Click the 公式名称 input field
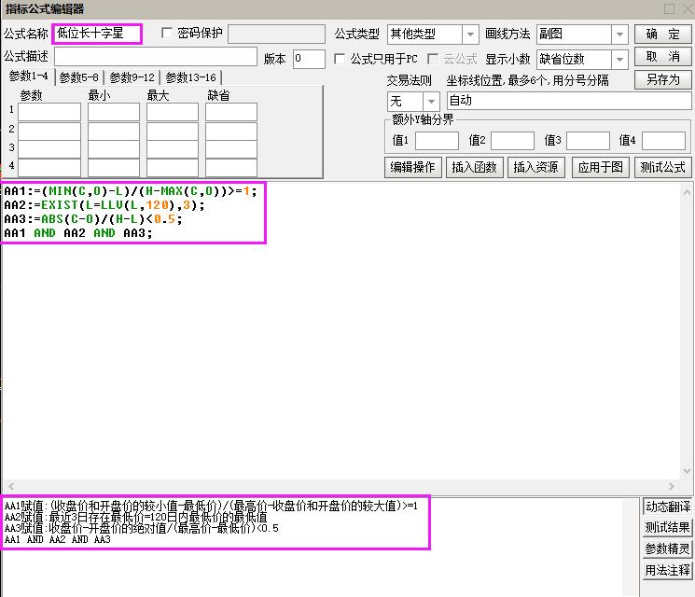 pyautogui.click(x=97, y=35)
